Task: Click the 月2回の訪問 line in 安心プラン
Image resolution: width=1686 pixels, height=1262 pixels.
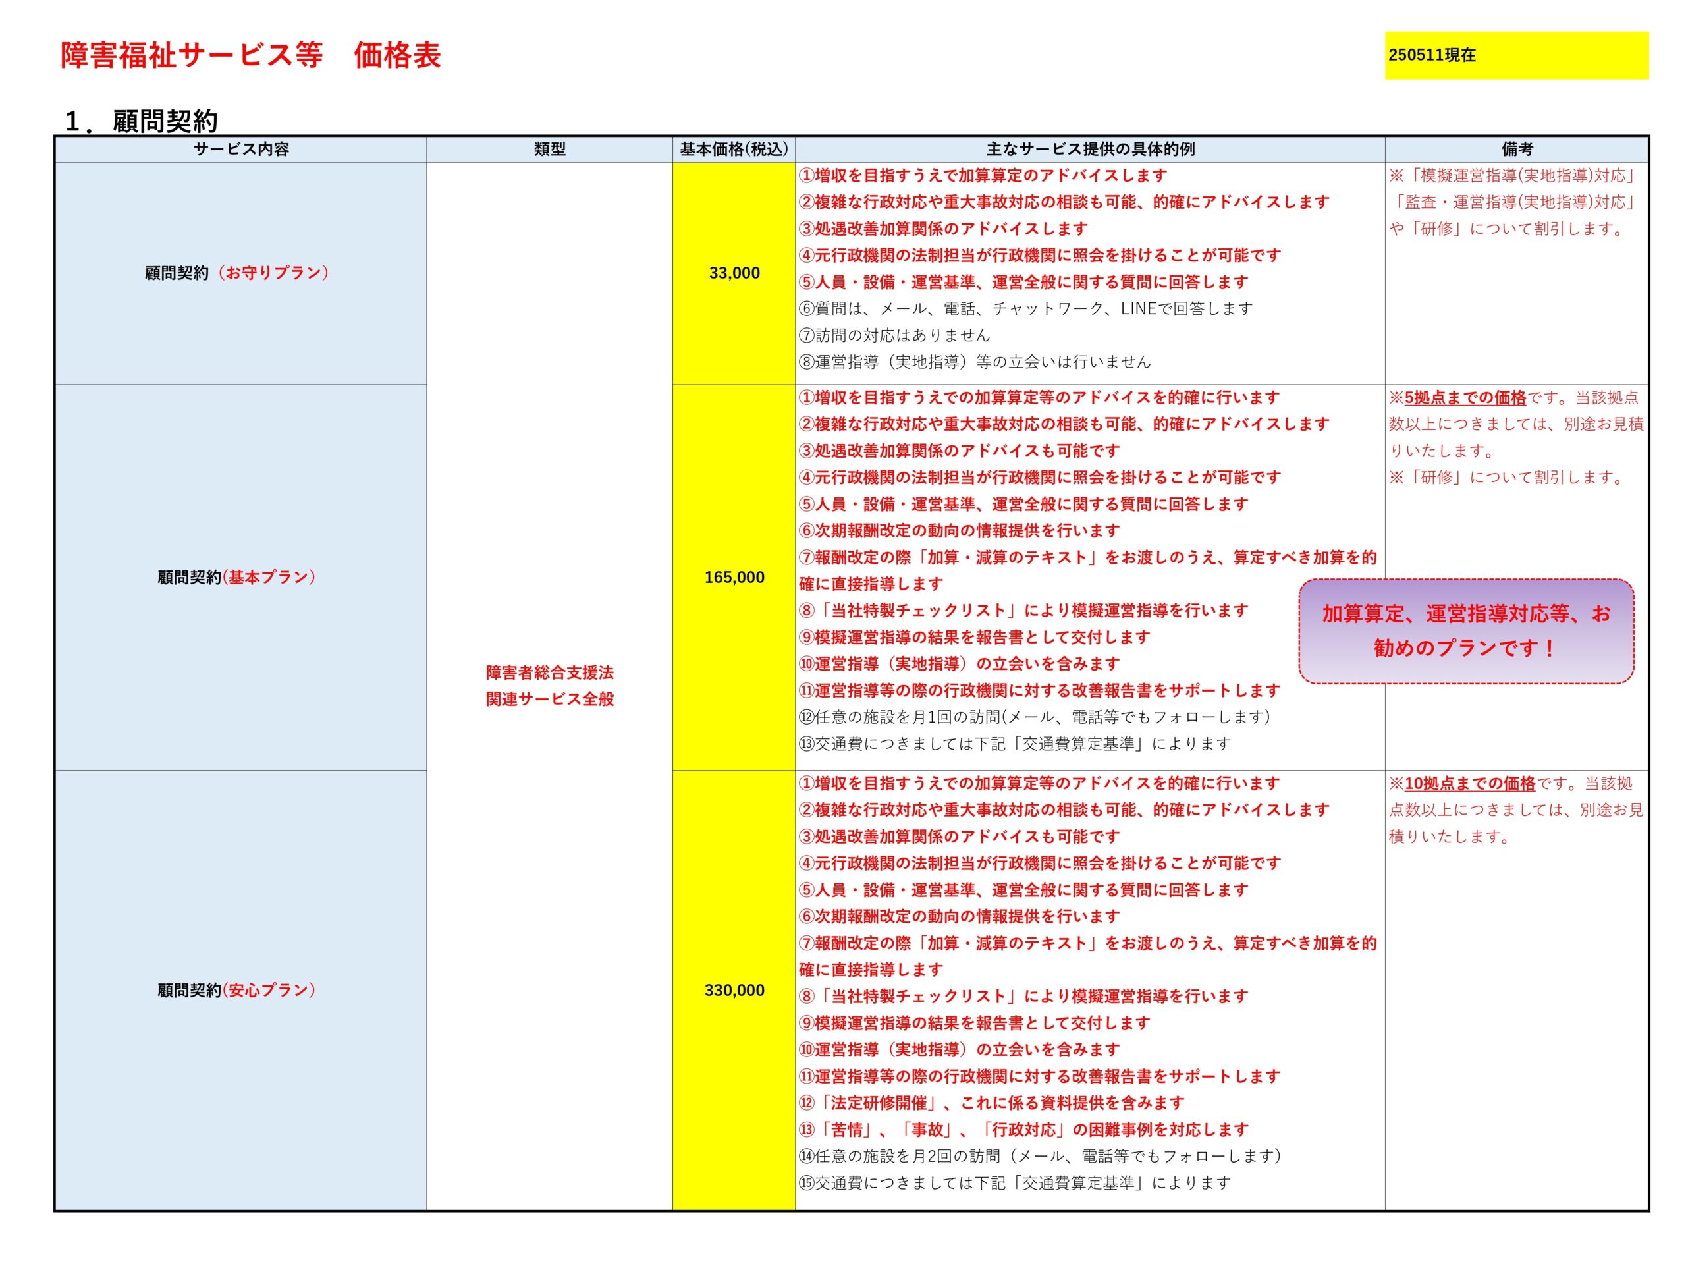Action: [x=1040, y=1156]
